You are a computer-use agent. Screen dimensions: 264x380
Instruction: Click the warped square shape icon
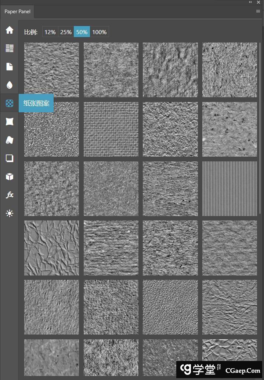[x=10, y=121]
